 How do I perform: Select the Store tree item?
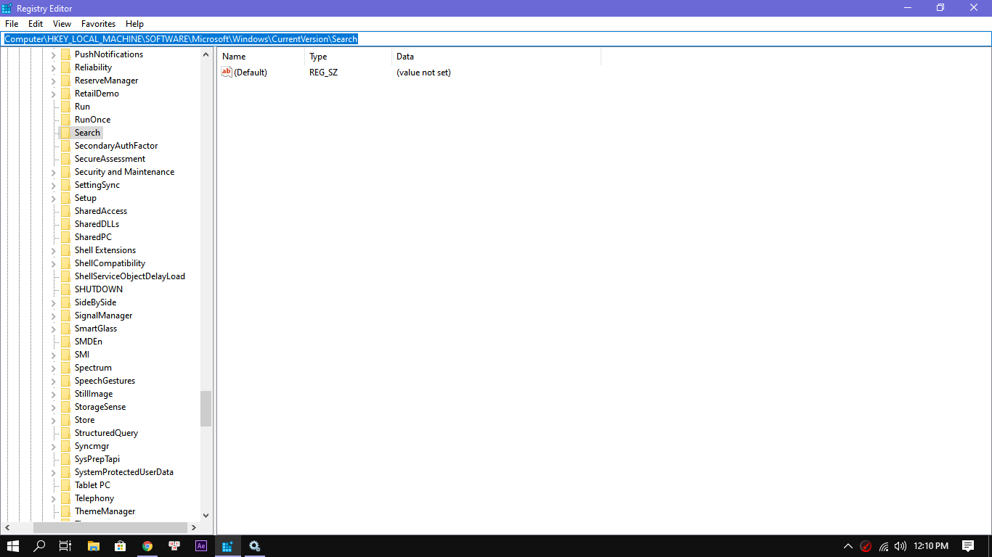84,420
